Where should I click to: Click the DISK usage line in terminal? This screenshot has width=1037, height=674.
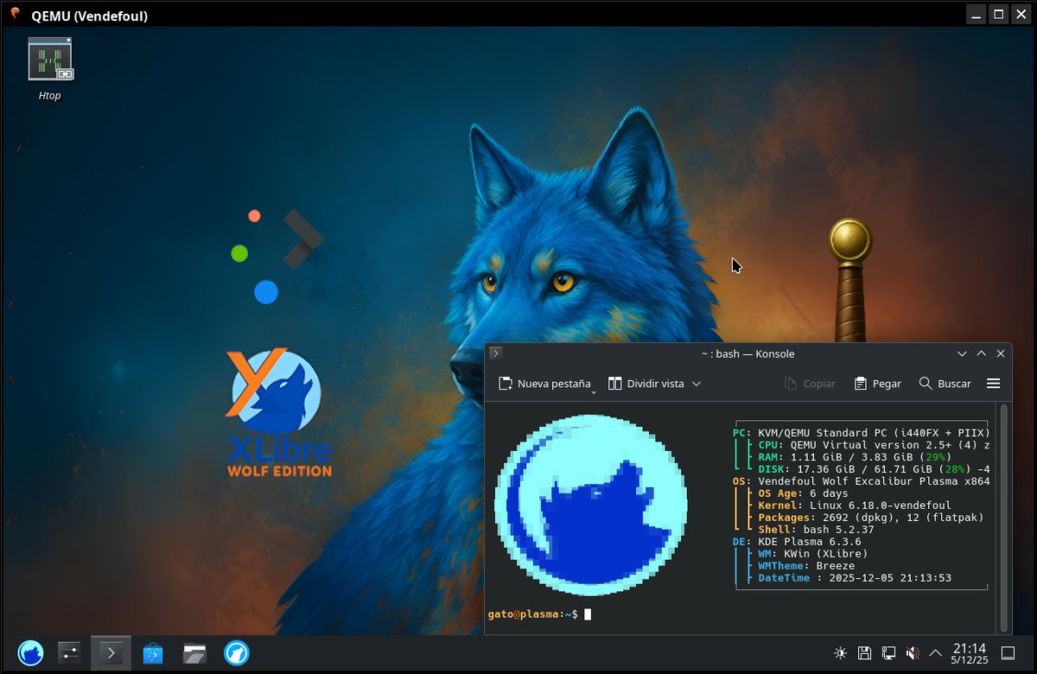pos(874,468)
